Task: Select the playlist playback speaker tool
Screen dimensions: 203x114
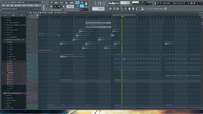Action: tap(52, 13)
